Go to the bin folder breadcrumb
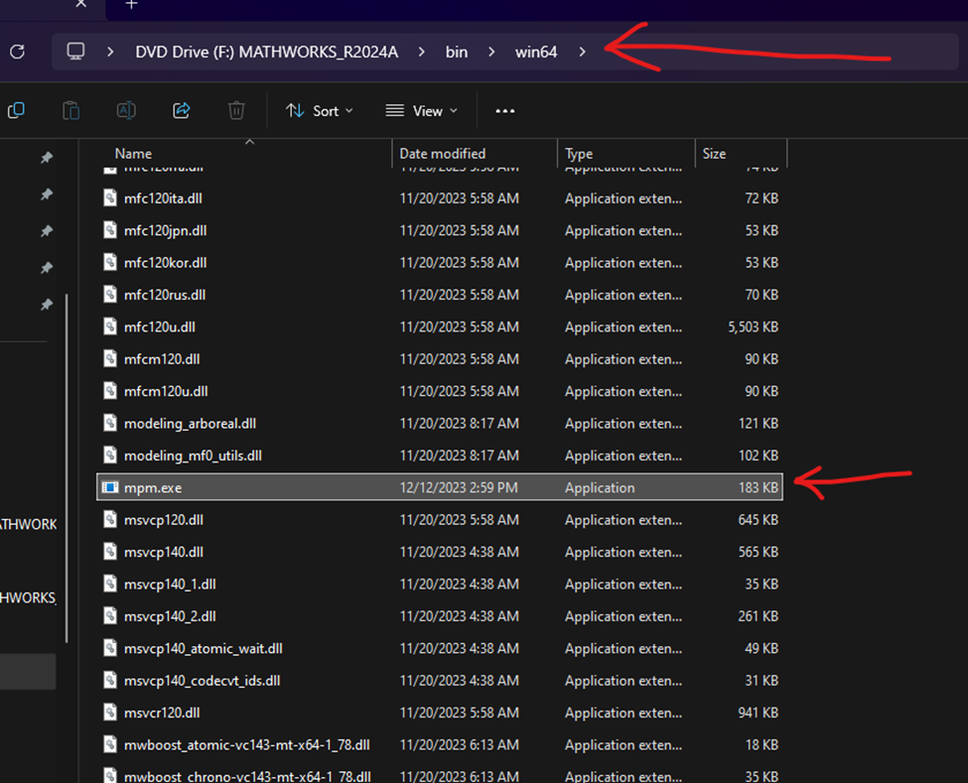The width and height of the screenshot is (968, 783). (x=457, y=52)
